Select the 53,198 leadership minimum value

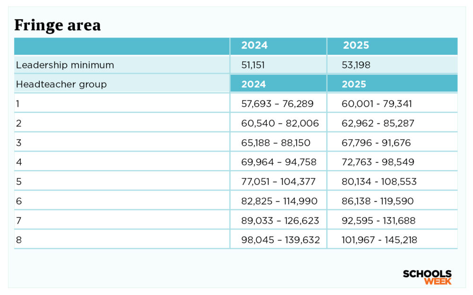click(356, 65)
